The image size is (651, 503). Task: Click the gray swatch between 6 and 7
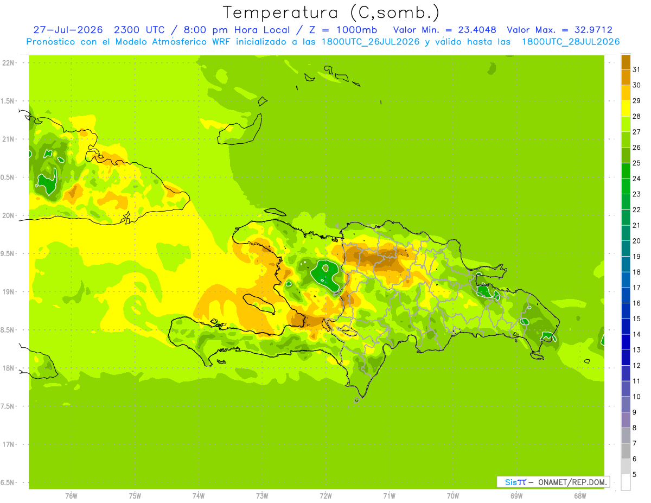[x=626, y=451]
